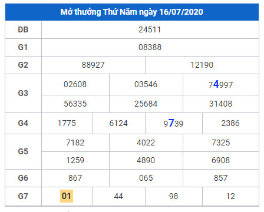Click the G5 number 7182
Image resolution: width=264 pixels, height=212 pixels.
click(75, 143)
